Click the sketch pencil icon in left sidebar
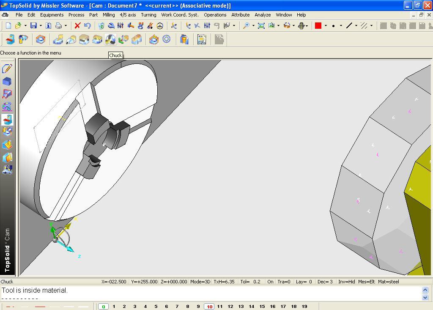This screenshot has width=433, height=310. point(7,68)
